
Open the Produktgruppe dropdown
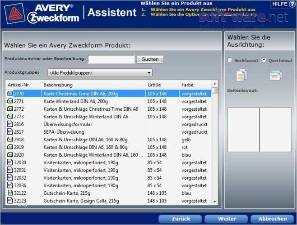(x=100, y=73)
